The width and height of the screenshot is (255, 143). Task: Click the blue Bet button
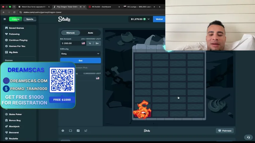80,60
